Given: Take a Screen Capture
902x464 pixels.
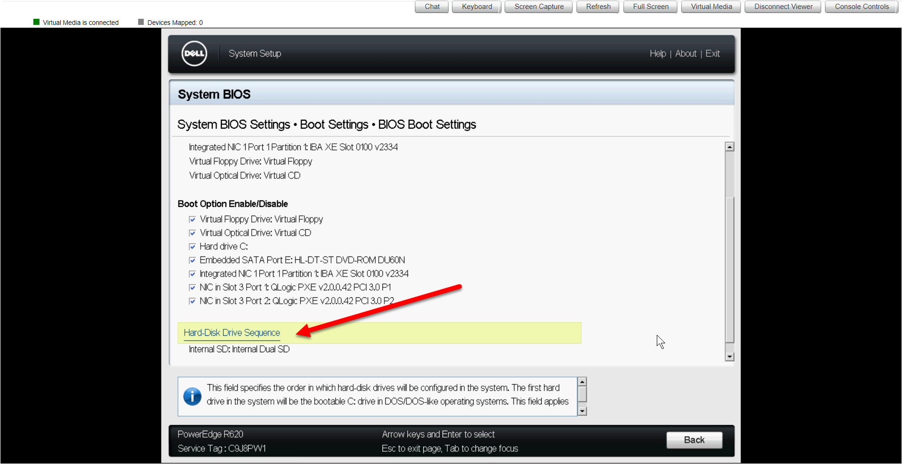Looking at the screenshot, I should tap(538, 7).
